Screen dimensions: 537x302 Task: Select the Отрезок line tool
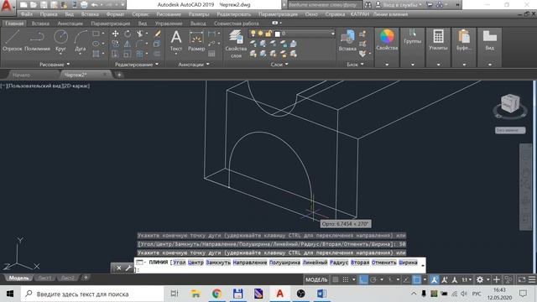[13, 40]
